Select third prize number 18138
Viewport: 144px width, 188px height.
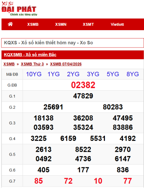tap(43, 118)
